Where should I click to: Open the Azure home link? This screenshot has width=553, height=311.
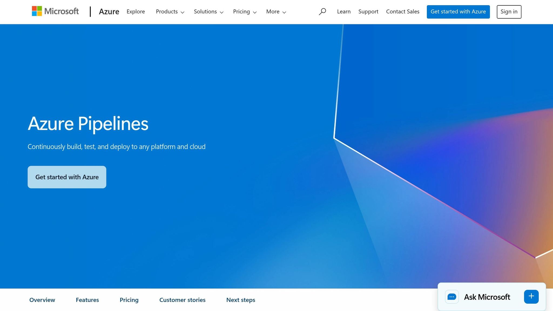[x=109, y=12]
